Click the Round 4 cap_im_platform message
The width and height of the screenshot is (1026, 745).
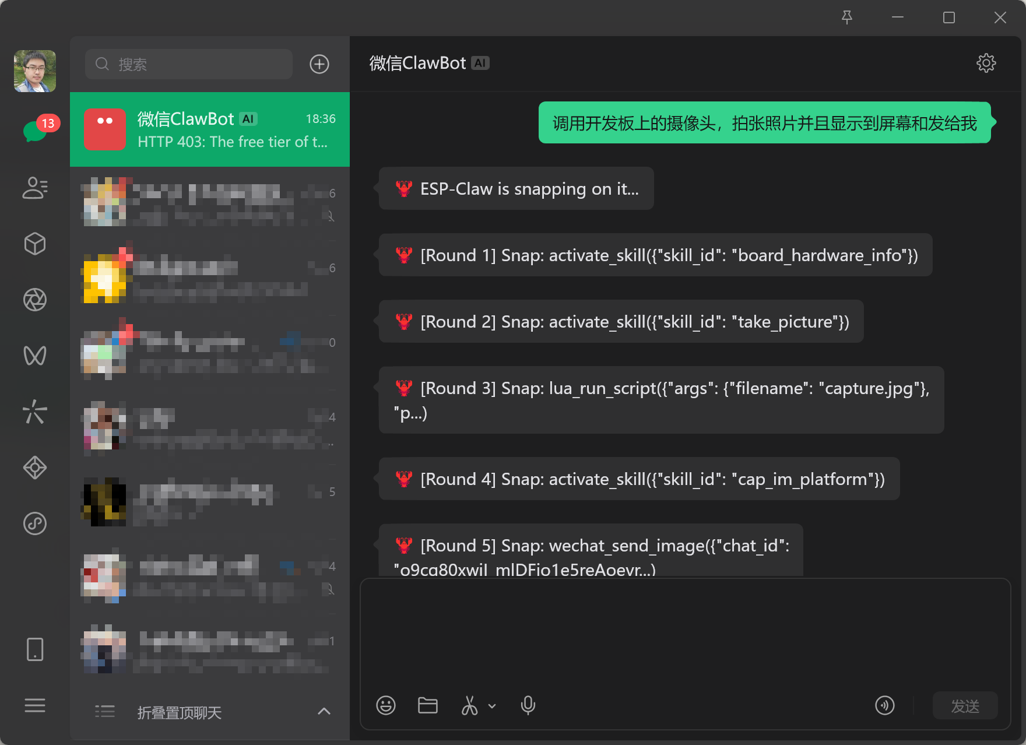640,479
